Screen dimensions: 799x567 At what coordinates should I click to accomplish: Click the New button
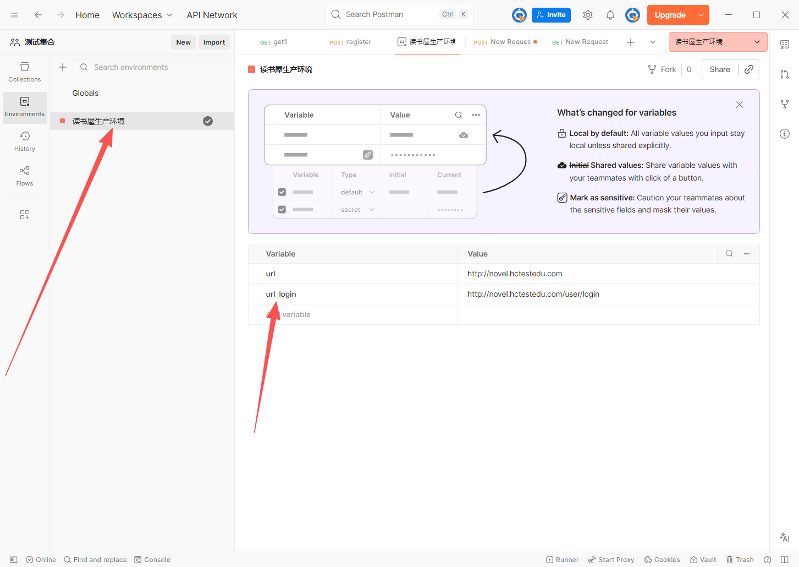(x=183, y=42)
